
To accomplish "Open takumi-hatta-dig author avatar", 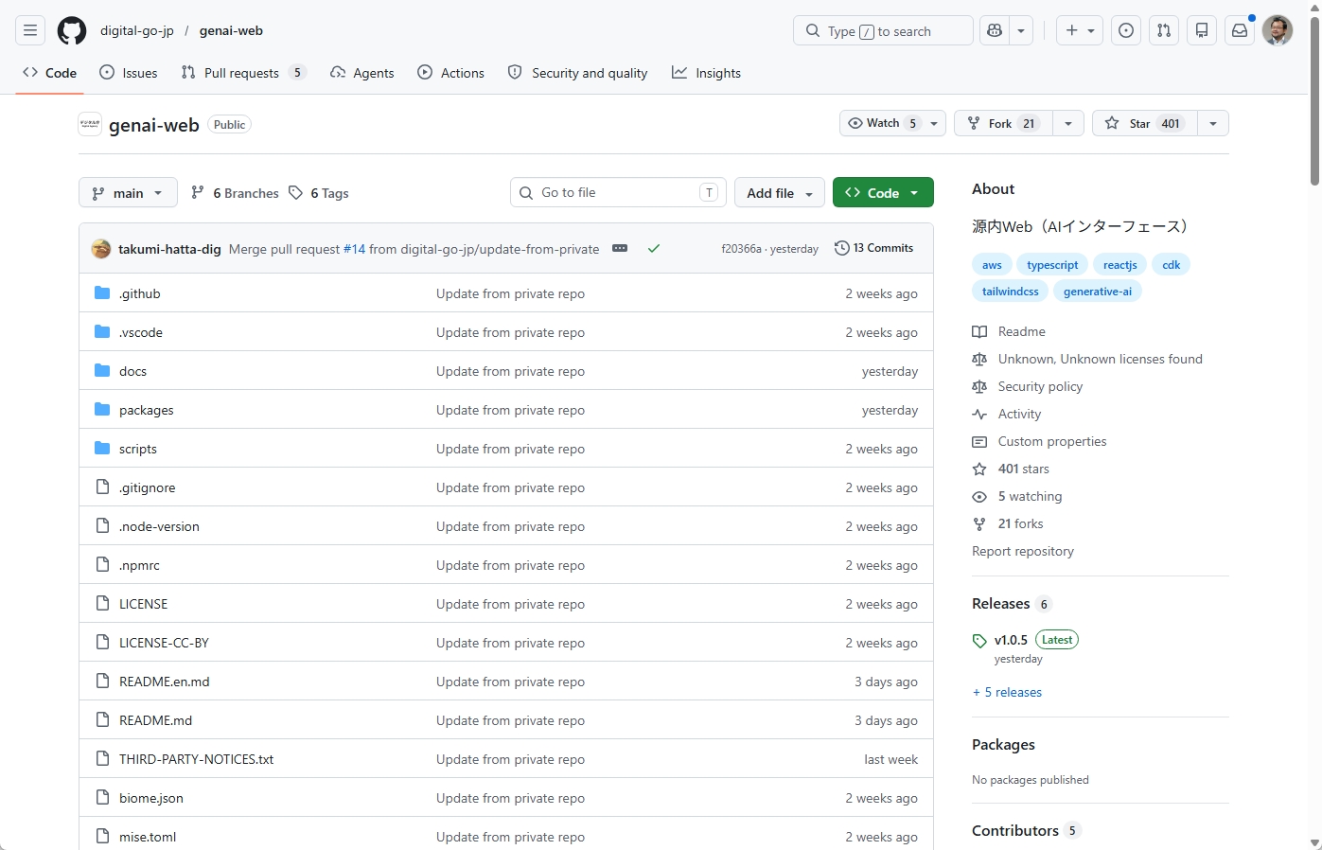I will click(x=101, y=249).
